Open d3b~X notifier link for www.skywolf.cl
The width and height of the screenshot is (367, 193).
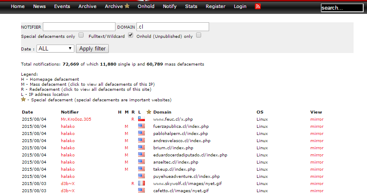[68, 183]
